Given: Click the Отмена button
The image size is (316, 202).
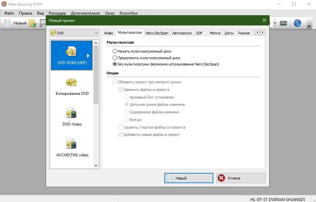Looking at the screenshot, I should (240, 178).
